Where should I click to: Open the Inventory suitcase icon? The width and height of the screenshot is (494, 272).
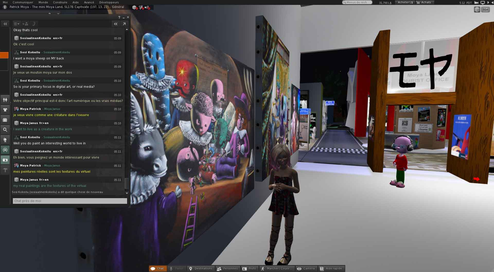(x=5, y=120)
